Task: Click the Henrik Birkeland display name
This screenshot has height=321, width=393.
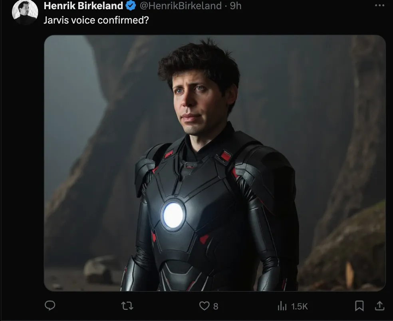Action: (83, 6)
